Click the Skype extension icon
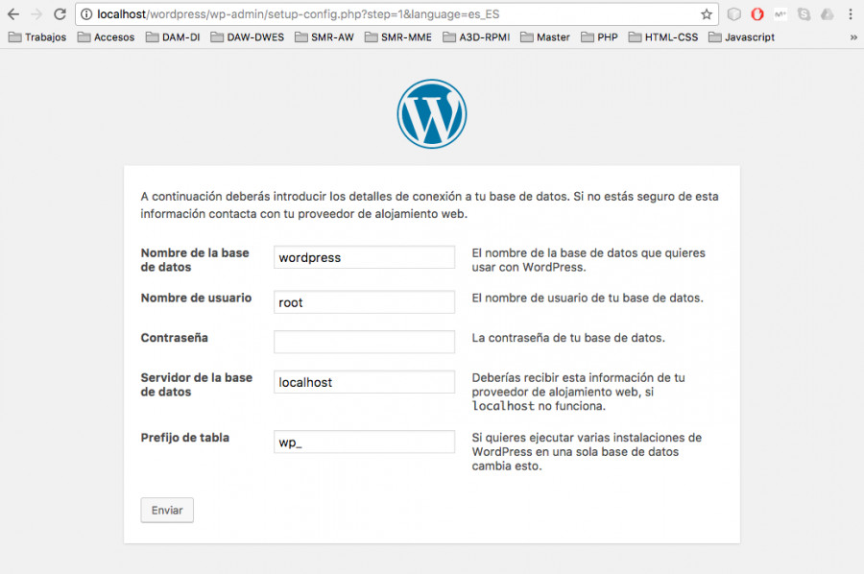 tap(804, 14)
